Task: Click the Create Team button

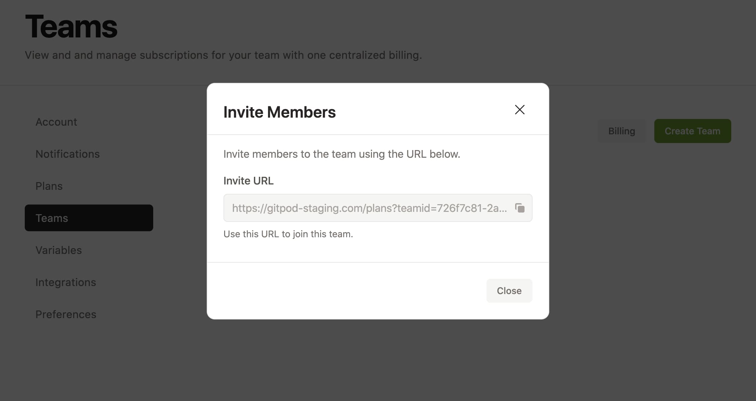Action: (x=692, y=131)
